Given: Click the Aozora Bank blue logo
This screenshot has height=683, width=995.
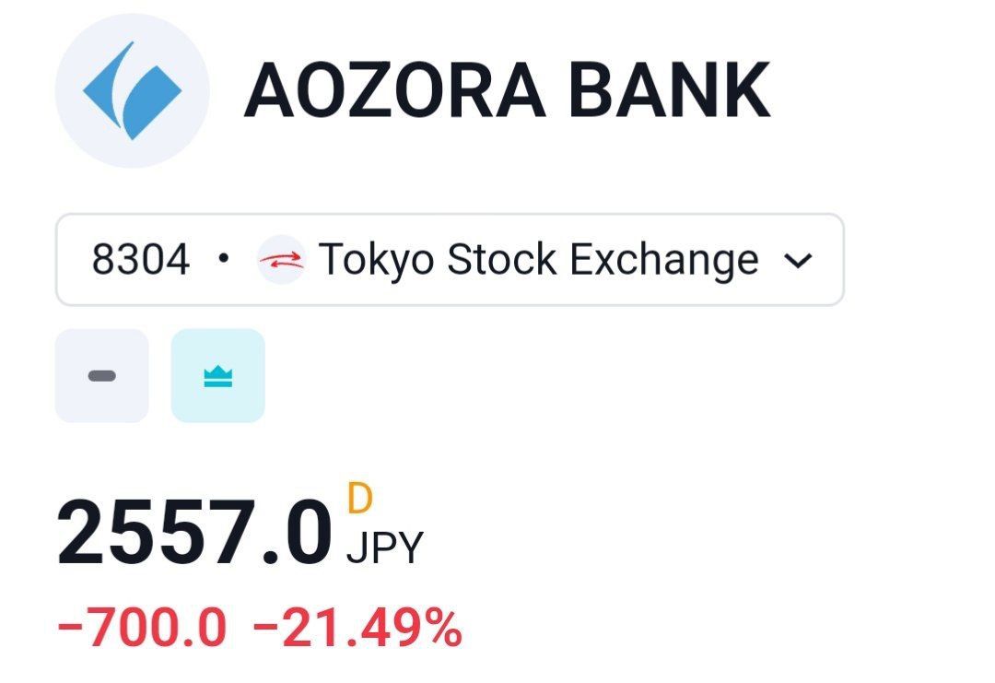Looking at the screenshot, I should click(132, 90).
